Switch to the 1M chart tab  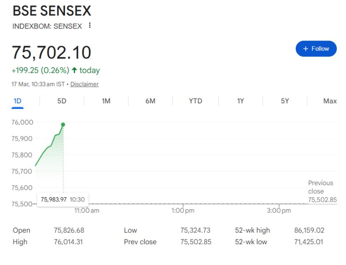tap(106, 101)
